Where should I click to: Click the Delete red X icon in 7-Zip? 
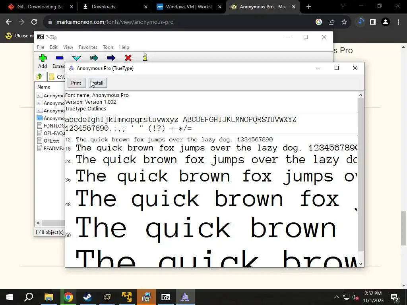(128, 58)
